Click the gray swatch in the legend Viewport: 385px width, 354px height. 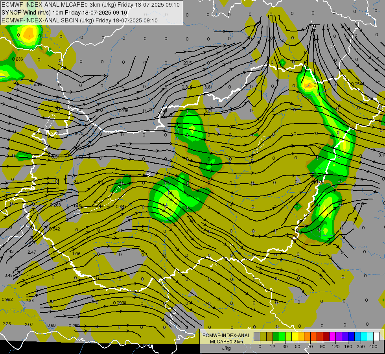coord(257,336)
